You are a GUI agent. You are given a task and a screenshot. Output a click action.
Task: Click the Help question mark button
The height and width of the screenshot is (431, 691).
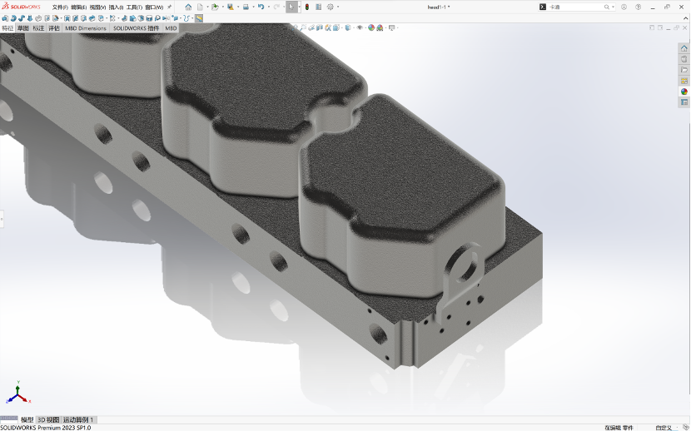point(639,7)
